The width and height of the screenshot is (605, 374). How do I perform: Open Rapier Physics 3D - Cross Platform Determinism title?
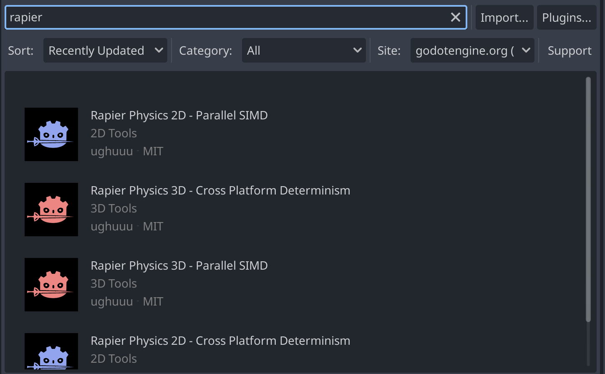click(220, 190)
